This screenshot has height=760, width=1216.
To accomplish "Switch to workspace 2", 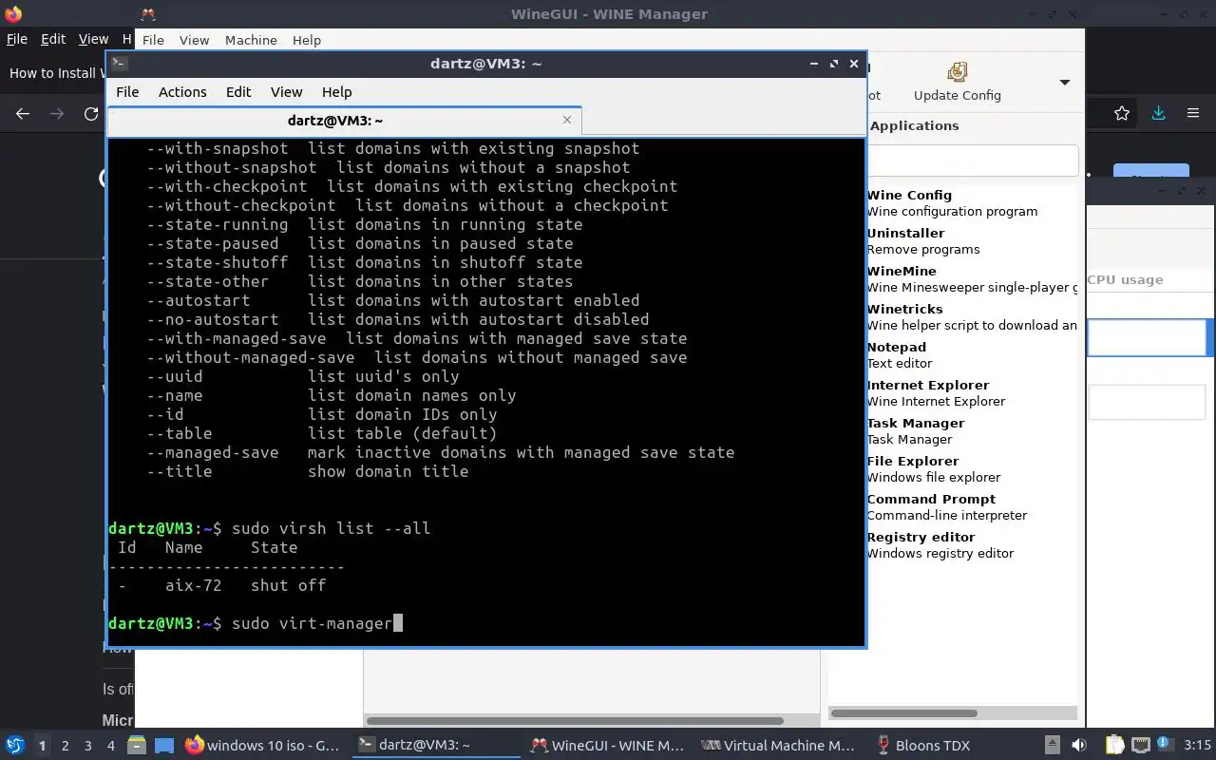I will pos(65,746).
